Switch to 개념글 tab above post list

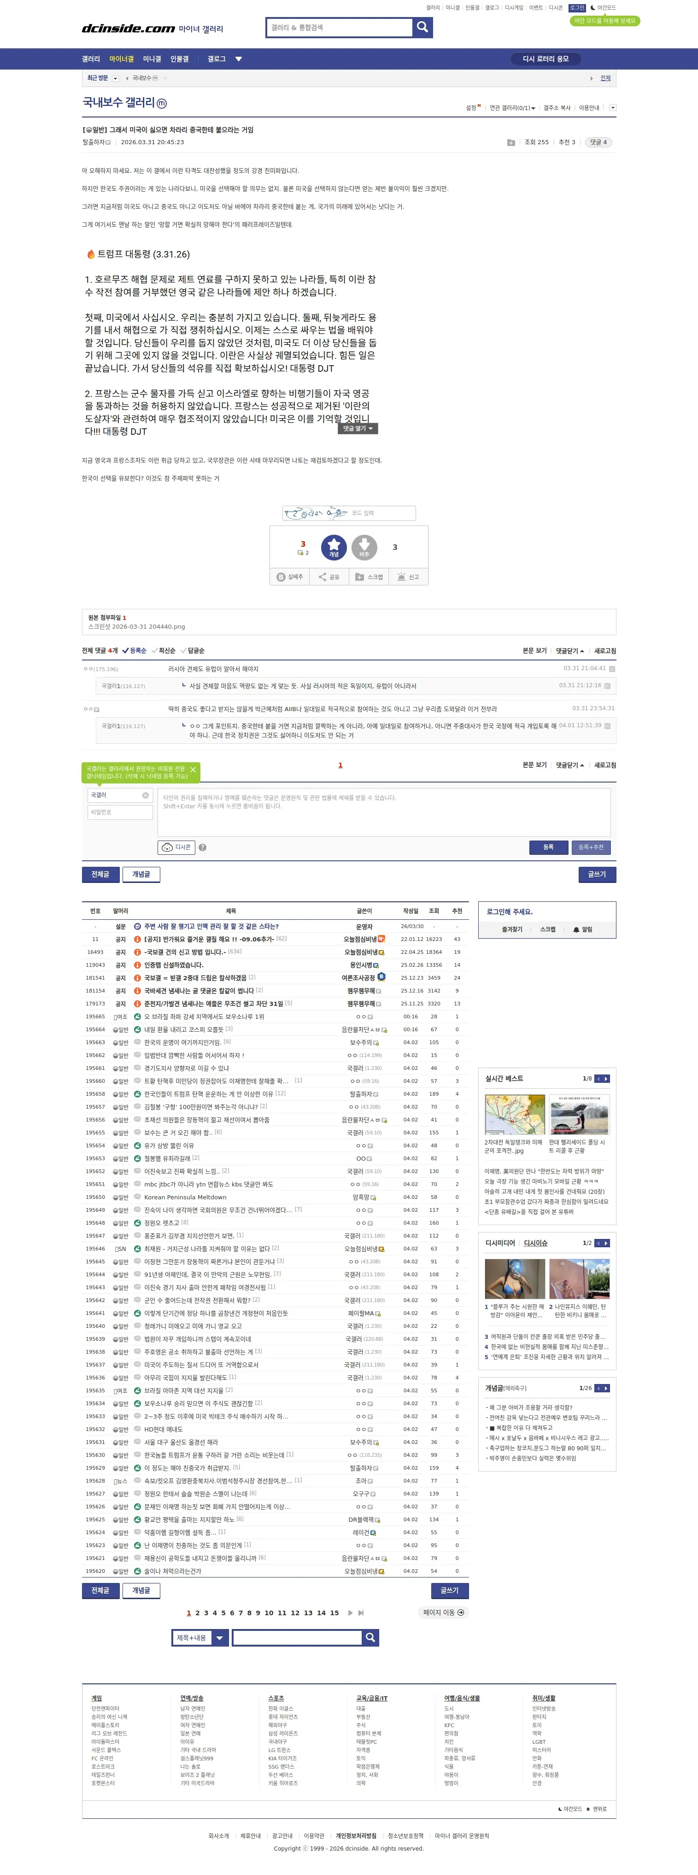coord(141,874)
